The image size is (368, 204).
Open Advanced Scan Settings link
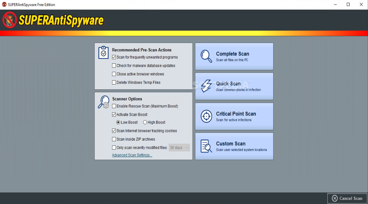pos(132,155)
